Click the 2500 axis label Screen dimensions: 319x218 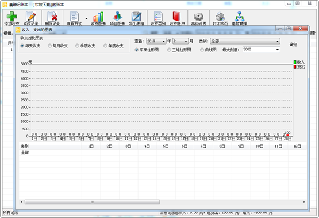[x=24, y=100]
